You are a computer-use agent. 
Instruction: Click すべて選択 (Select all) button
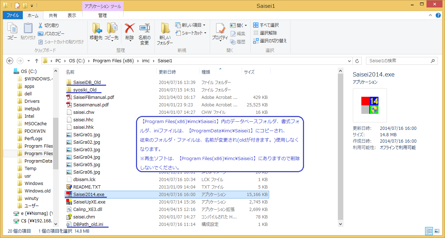pyautogui.click(x=266, y=25)
